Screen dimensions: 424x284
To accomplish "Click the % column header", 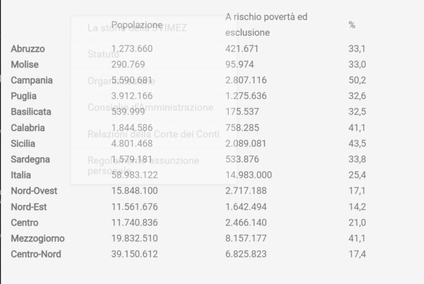I will click(352, 25).
